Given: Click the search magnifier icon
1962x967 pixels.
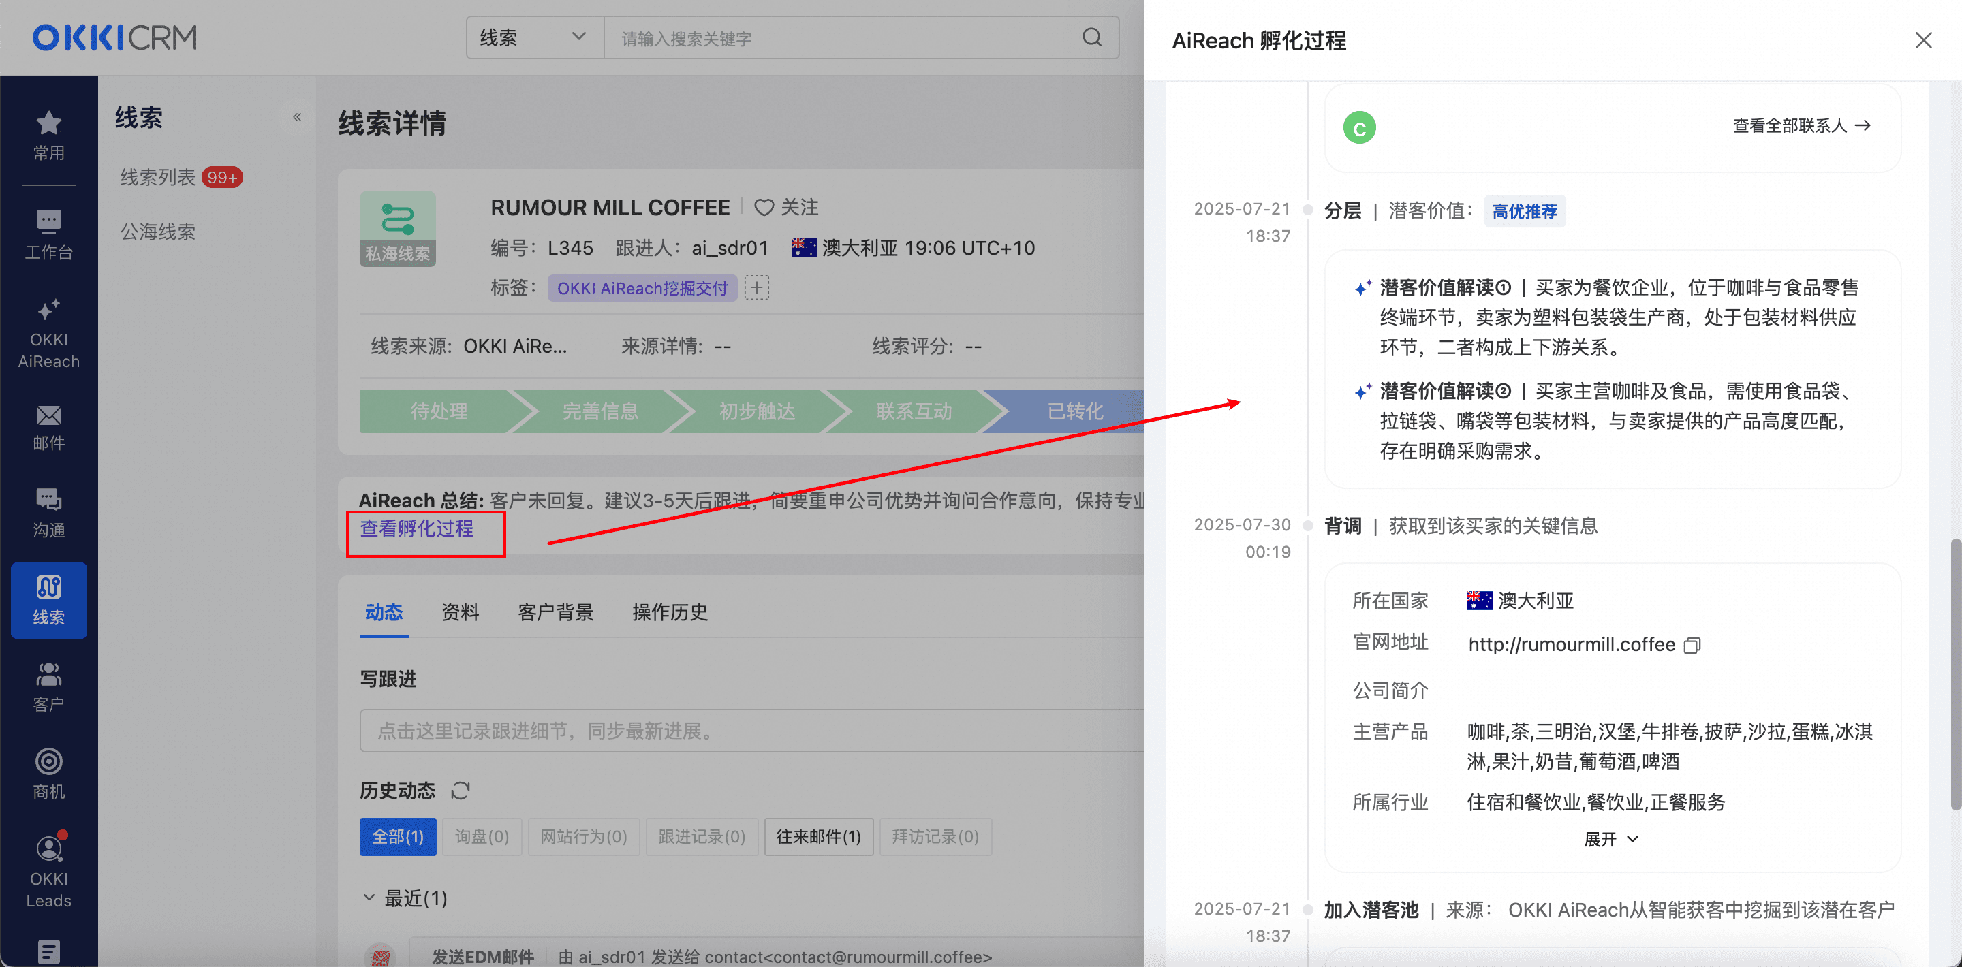Looking at the screenshot, I should (x=1091, y=37).
